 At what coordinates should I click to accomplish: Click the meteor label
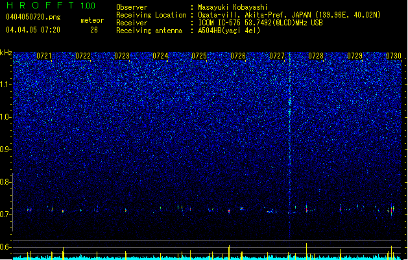pos(92,20)
